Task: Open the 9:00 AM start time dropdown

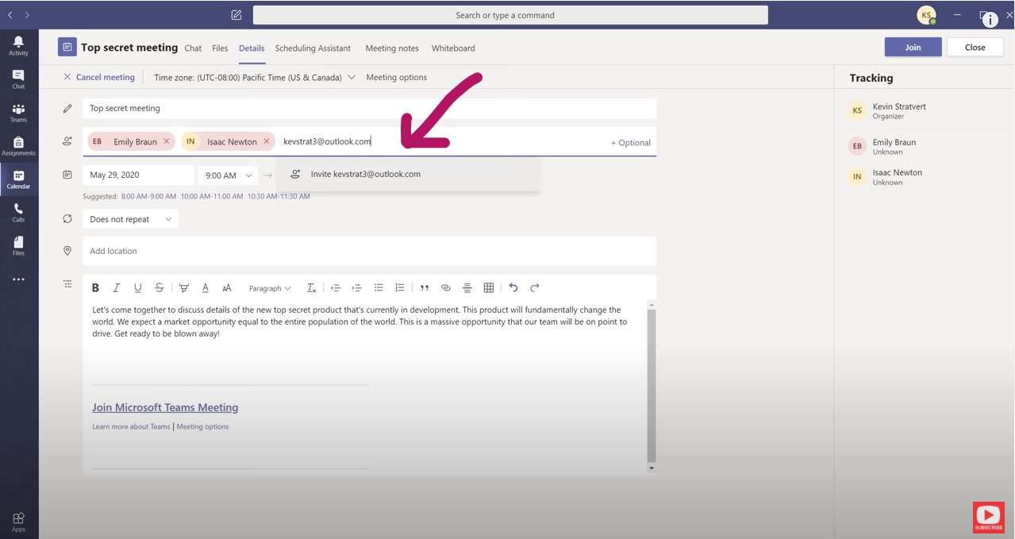Action: [228, 175]
